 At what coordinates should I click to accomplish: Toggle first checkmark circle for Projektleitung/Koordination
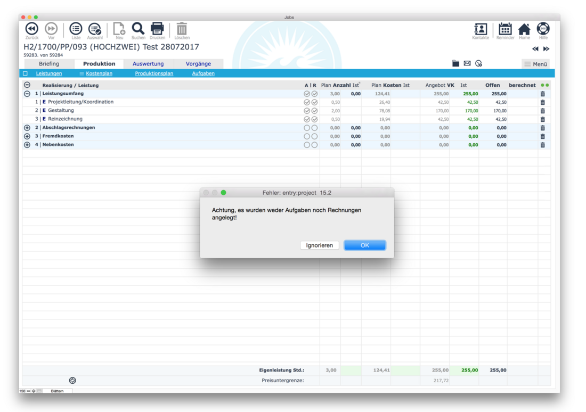pos(306,102)
